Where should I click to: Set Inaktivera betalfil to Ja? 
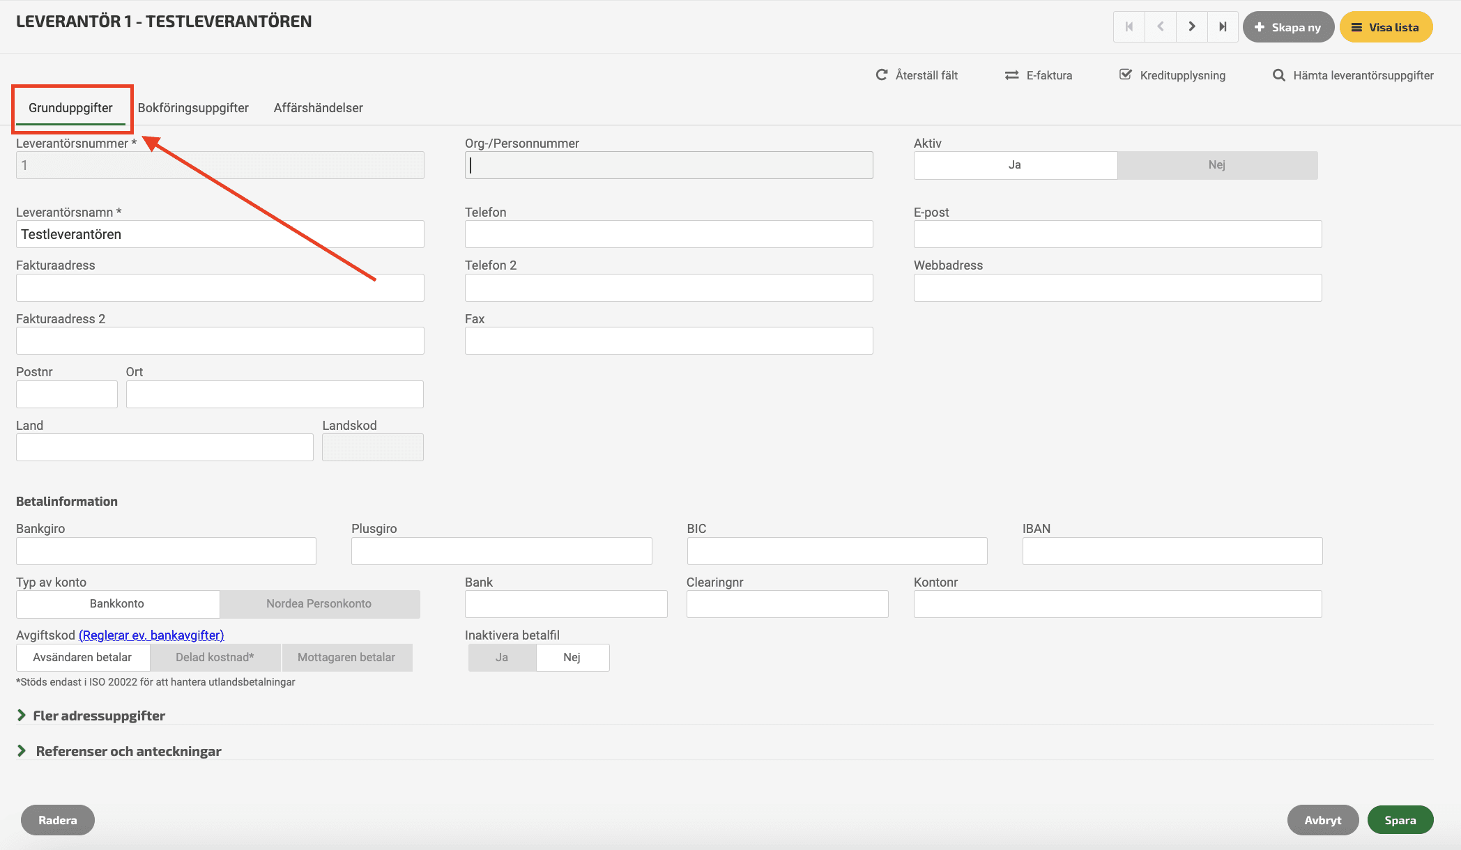pyautogui.click(x=502, y=658)
